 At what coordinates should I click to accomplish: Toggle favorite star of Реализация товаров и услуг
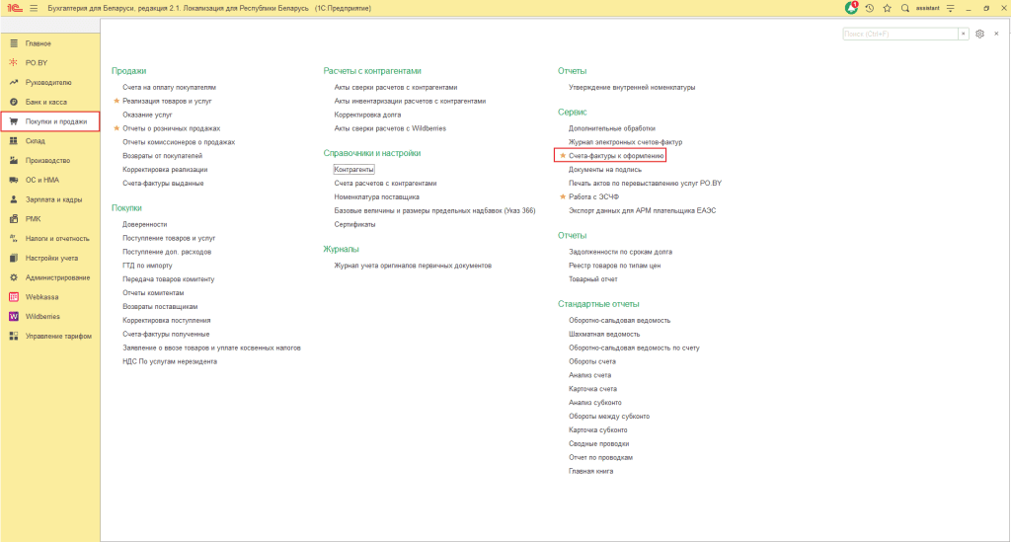117,101
